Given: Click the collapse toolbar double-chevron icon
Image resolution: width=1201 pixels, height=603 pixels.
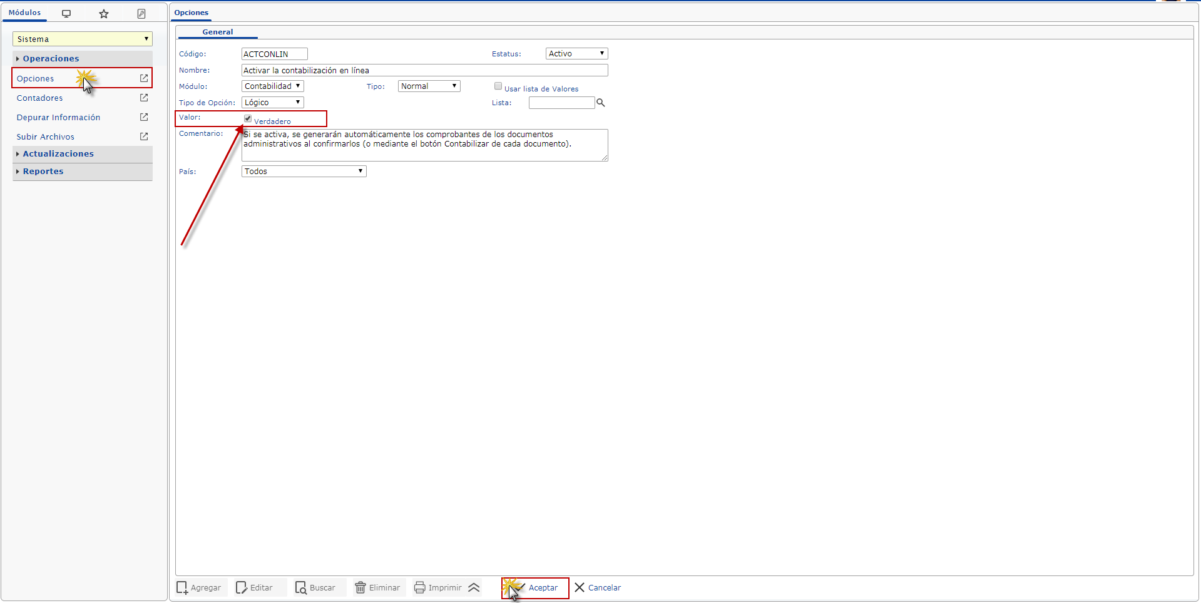Looking at the screenshot, I should point(474,587).
